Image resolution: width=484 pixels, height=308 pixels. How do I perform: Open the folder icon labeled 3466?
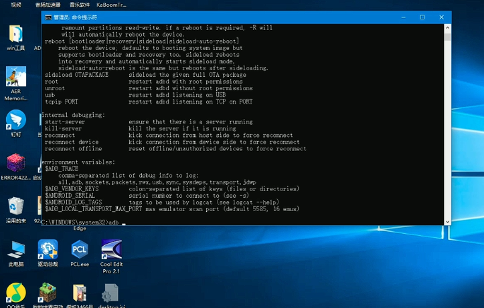(80, 293)
